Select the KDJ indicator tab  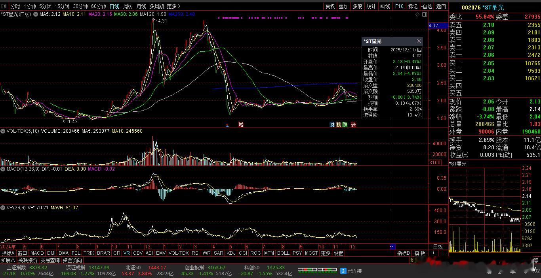click(230, 253)
